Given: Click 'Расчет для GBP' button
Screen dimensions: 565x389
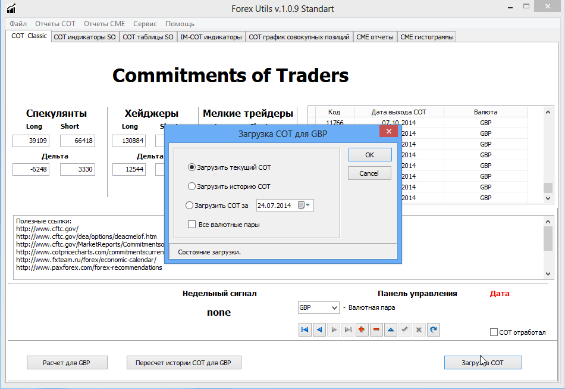Looking at the screenshot, I should click(x=67, y=363).
